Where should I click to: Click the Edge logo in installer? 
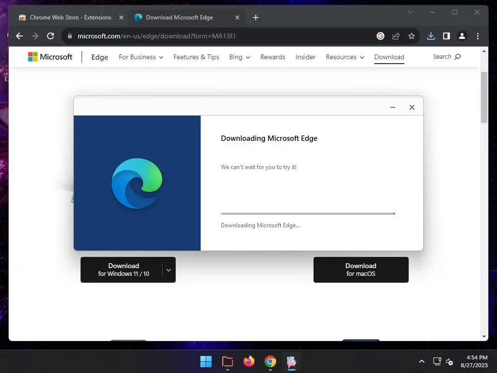click(x=137, y=183)
